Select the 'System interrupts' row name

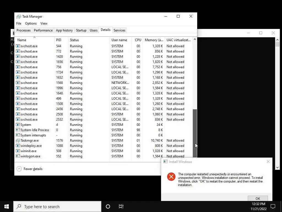[33, 135]
